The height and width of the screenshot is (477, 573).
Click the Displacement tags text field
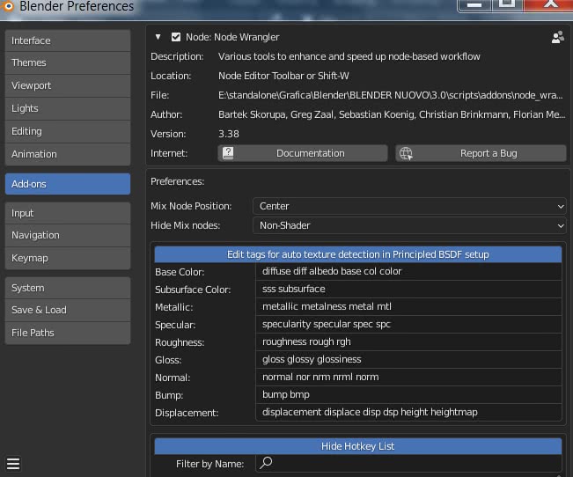(409, 412)
